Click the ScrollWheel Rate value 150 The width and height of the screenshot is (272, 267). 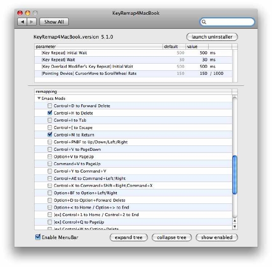coord(203,74)
